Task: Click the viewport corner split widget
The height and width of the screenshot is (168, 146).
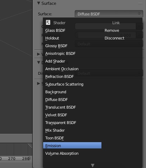Action: [30, 145]
